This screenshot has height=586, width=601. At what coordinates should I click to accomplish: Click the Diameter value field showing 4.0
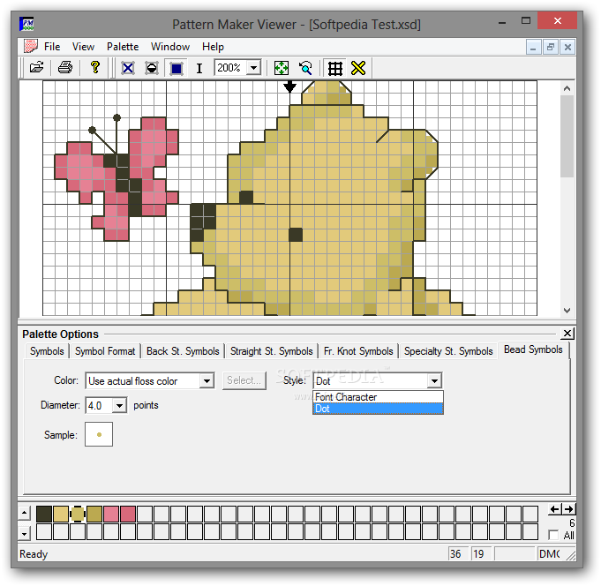pos(99,405)
